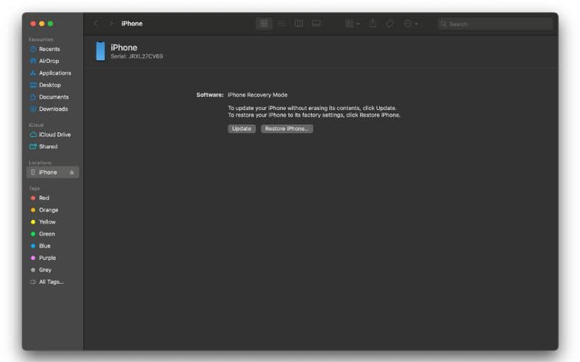
Task: Open the Group By dropdown in toolbar
Action: pos(352,24)
